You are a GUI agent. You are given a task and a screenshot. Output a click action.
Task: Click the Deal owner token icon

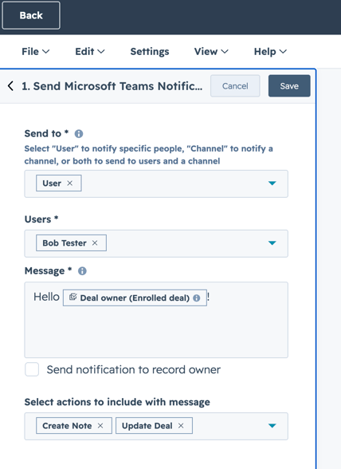(73, 297)
